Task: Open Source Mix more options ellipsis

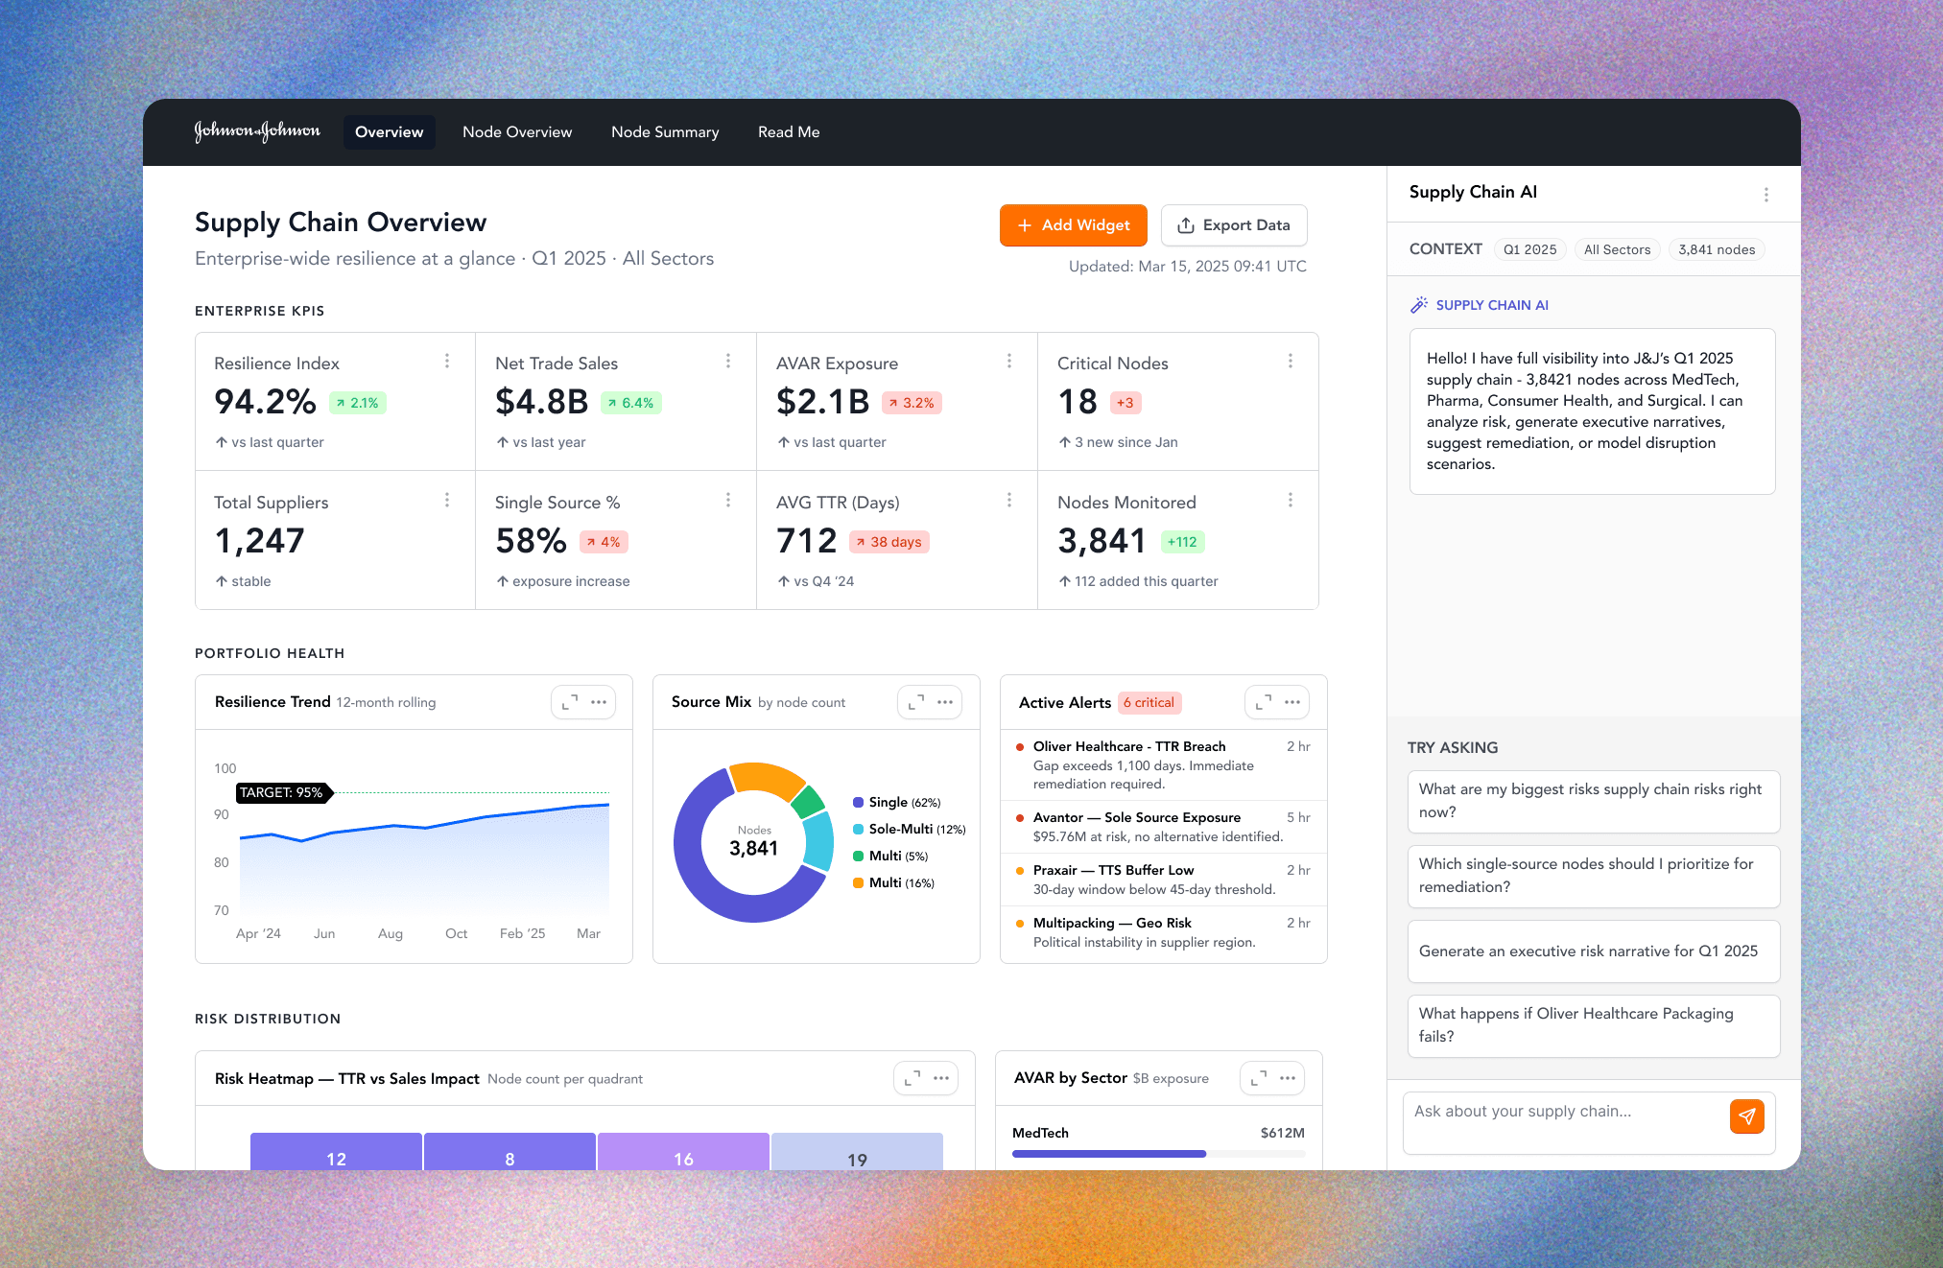Action: pos(945,702)
